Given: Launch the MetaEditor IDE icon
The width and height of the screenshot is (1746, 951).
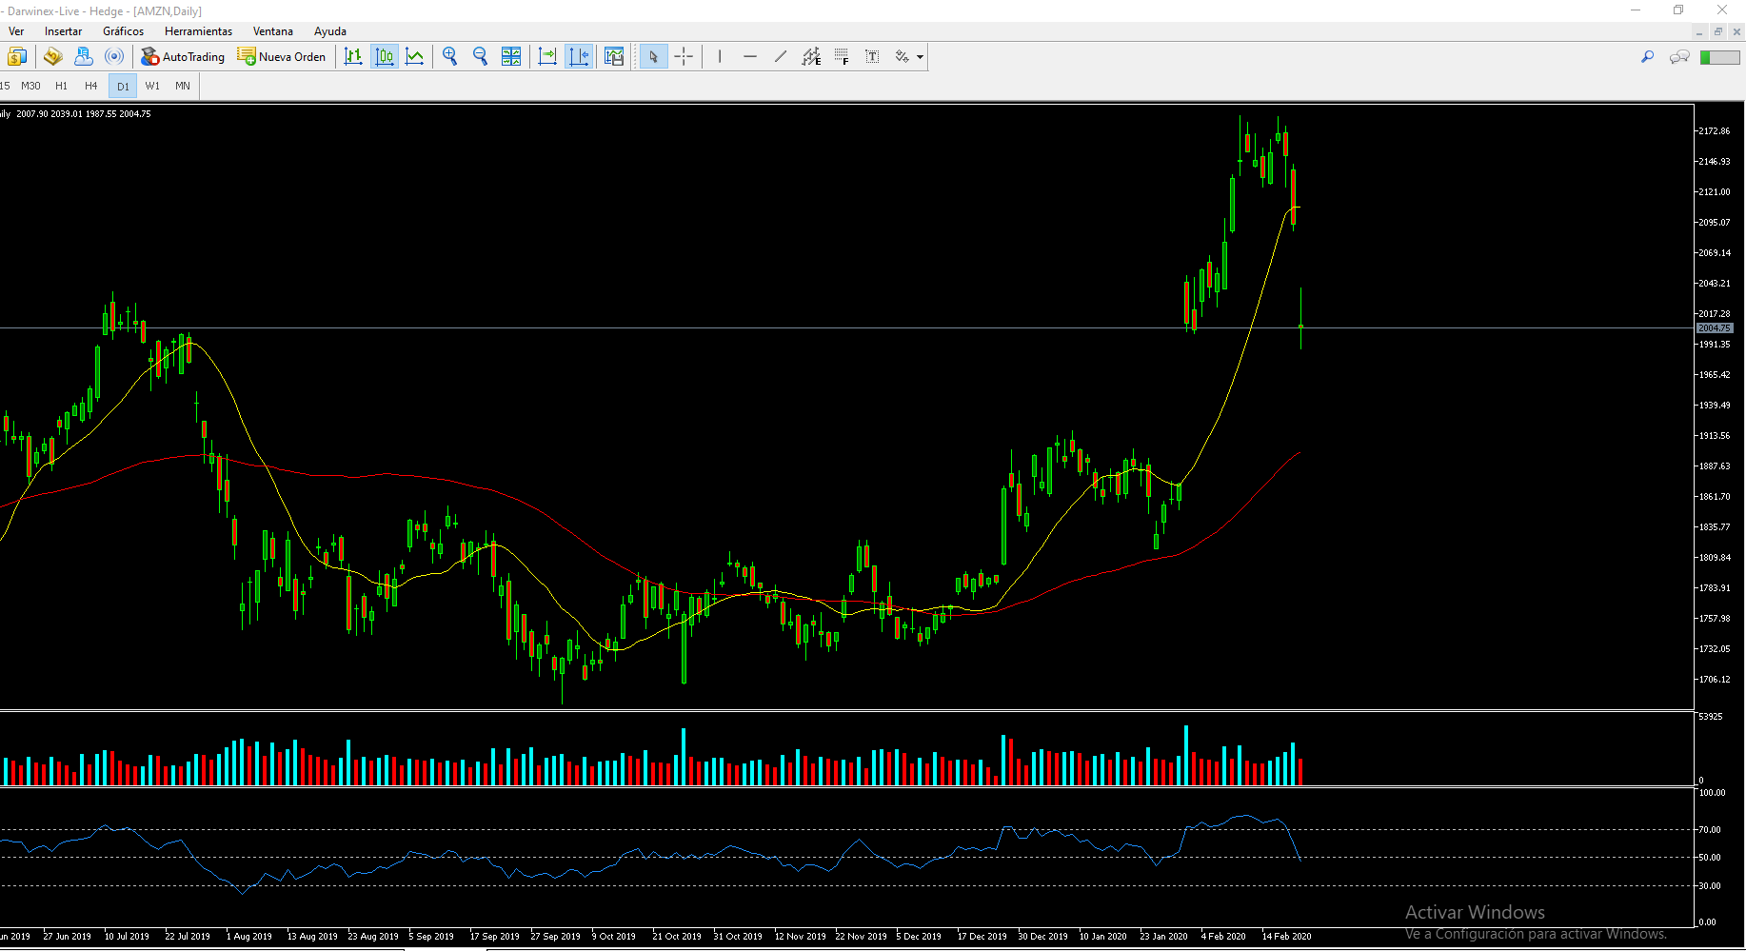Looking at the screenshot, I should point(53,57).
